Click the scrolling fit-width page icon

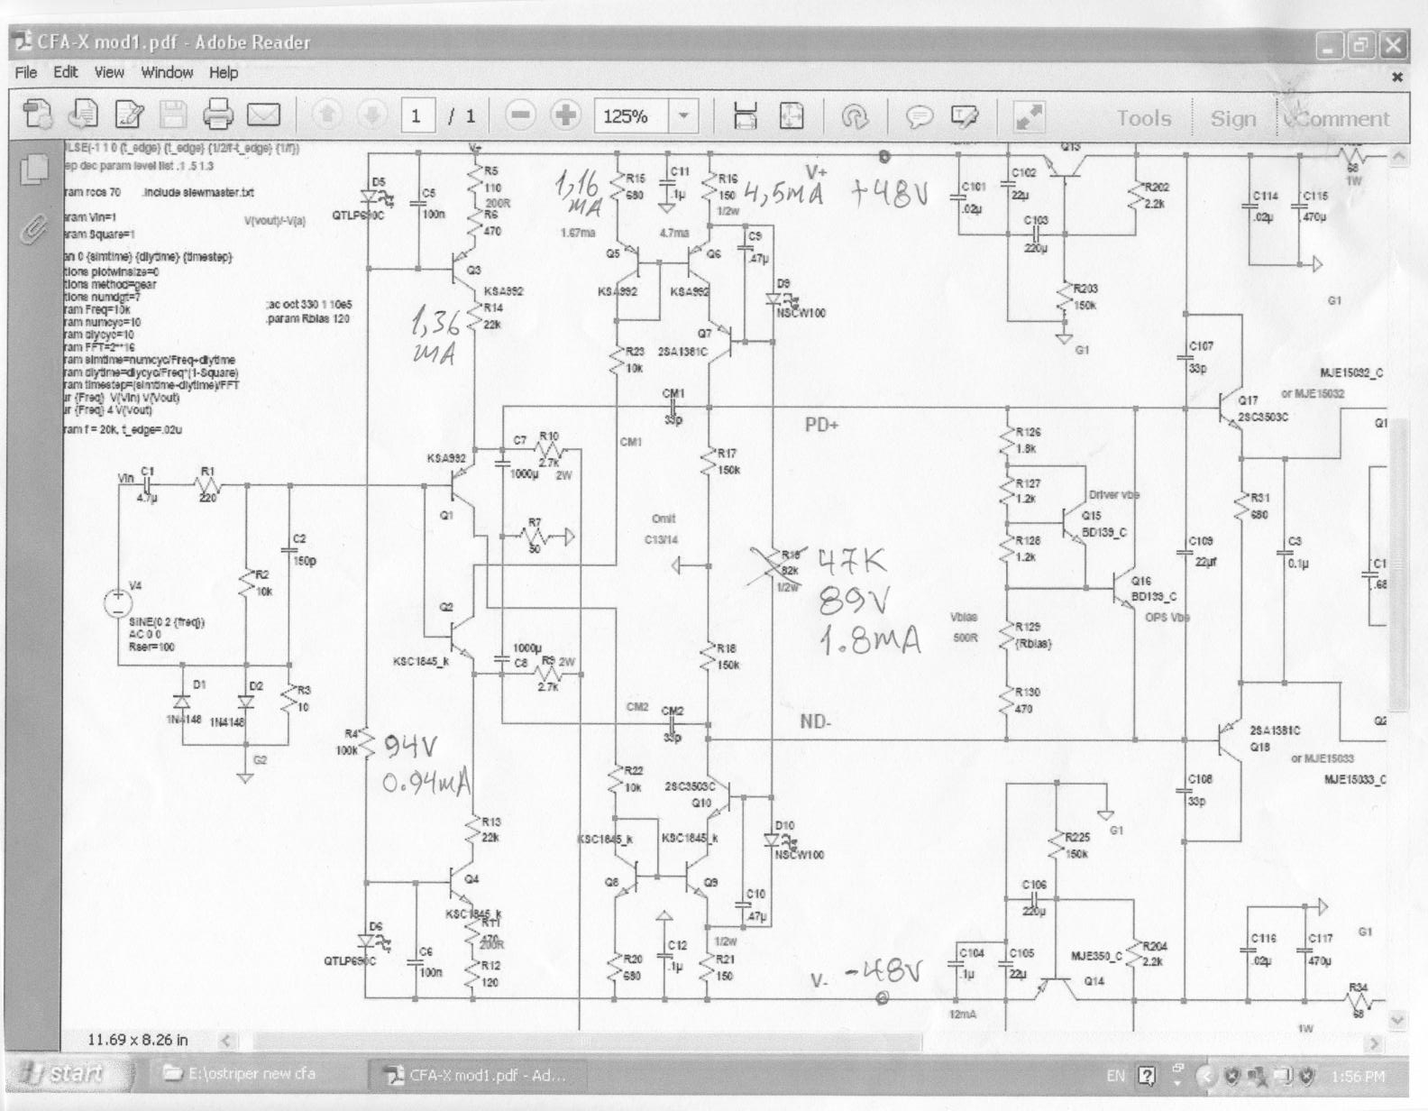[745, 115]
